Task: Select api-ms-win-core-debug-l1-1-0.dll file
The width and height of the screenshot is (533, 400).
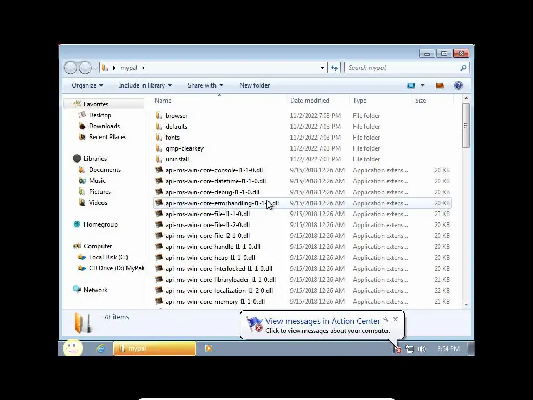Action: coord(212,192)
